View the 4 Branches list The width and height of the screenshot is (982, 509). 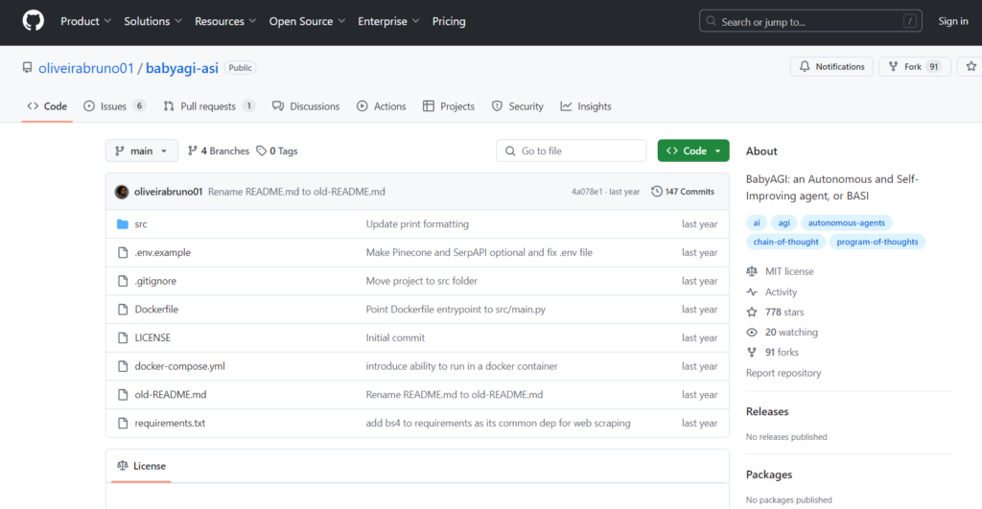point(219,150)
